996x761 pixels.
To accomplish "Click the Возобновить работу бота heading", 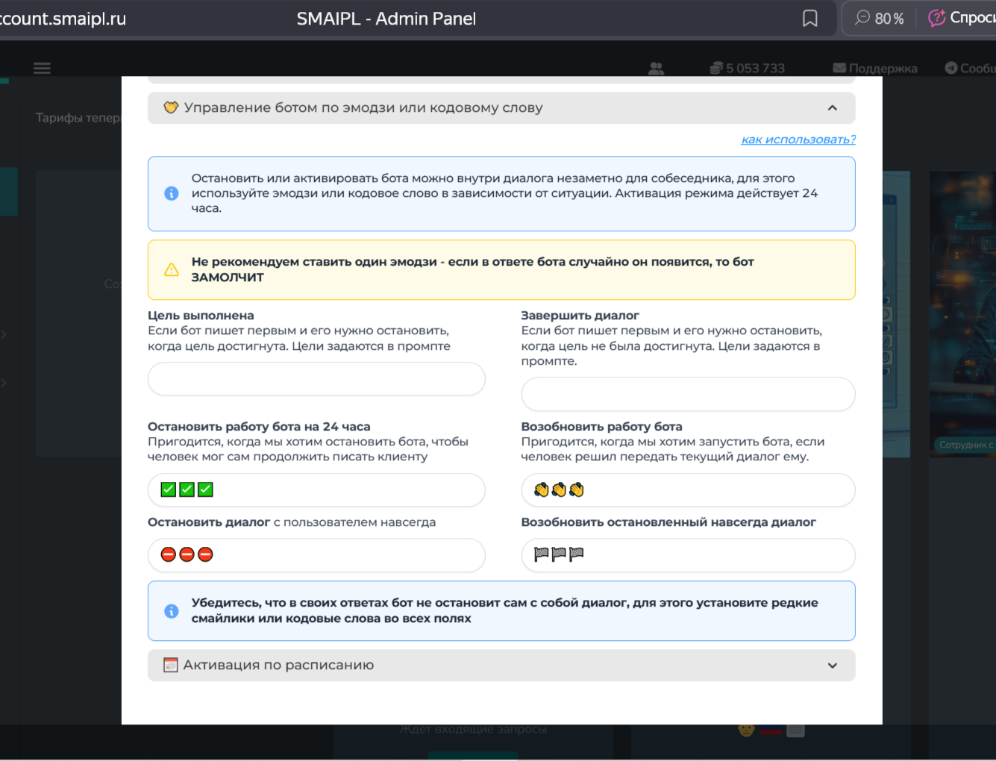I will [x=601, y=427].
